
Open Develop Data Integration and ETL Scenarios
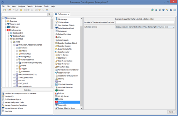[x=20, y=93]
